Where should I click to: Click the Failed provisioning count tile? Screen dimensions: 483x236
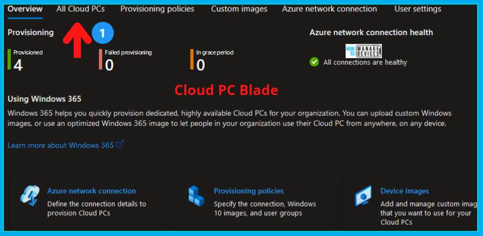(x=126, y=60)
